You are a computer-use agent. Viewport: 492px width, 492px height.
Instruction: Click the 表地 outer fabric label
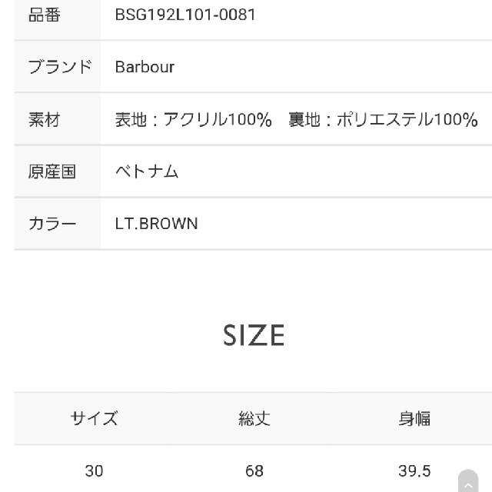tap(131, 120)
